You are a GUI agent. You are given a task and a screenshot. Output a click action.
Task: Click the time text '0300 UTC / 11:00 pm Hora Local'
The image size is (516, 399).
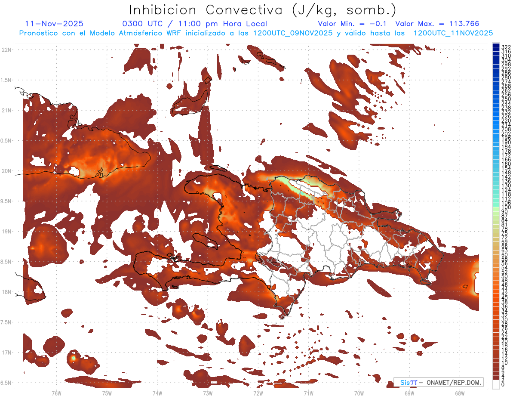coord(195,24)
